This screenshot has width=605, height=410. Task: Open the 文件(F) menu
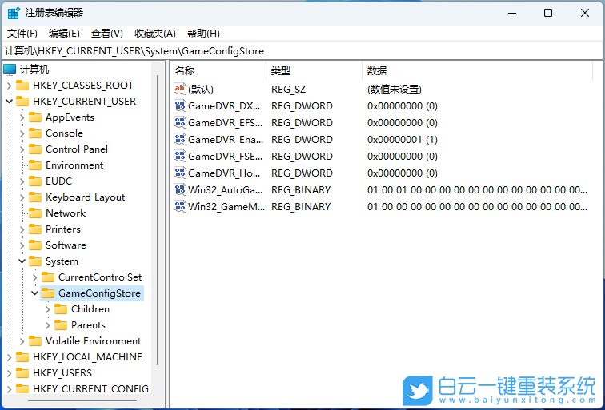pos(22,34)
